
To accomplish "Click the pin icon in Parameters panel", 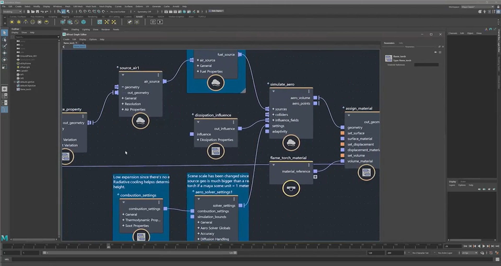I will [x=435, y=52].
